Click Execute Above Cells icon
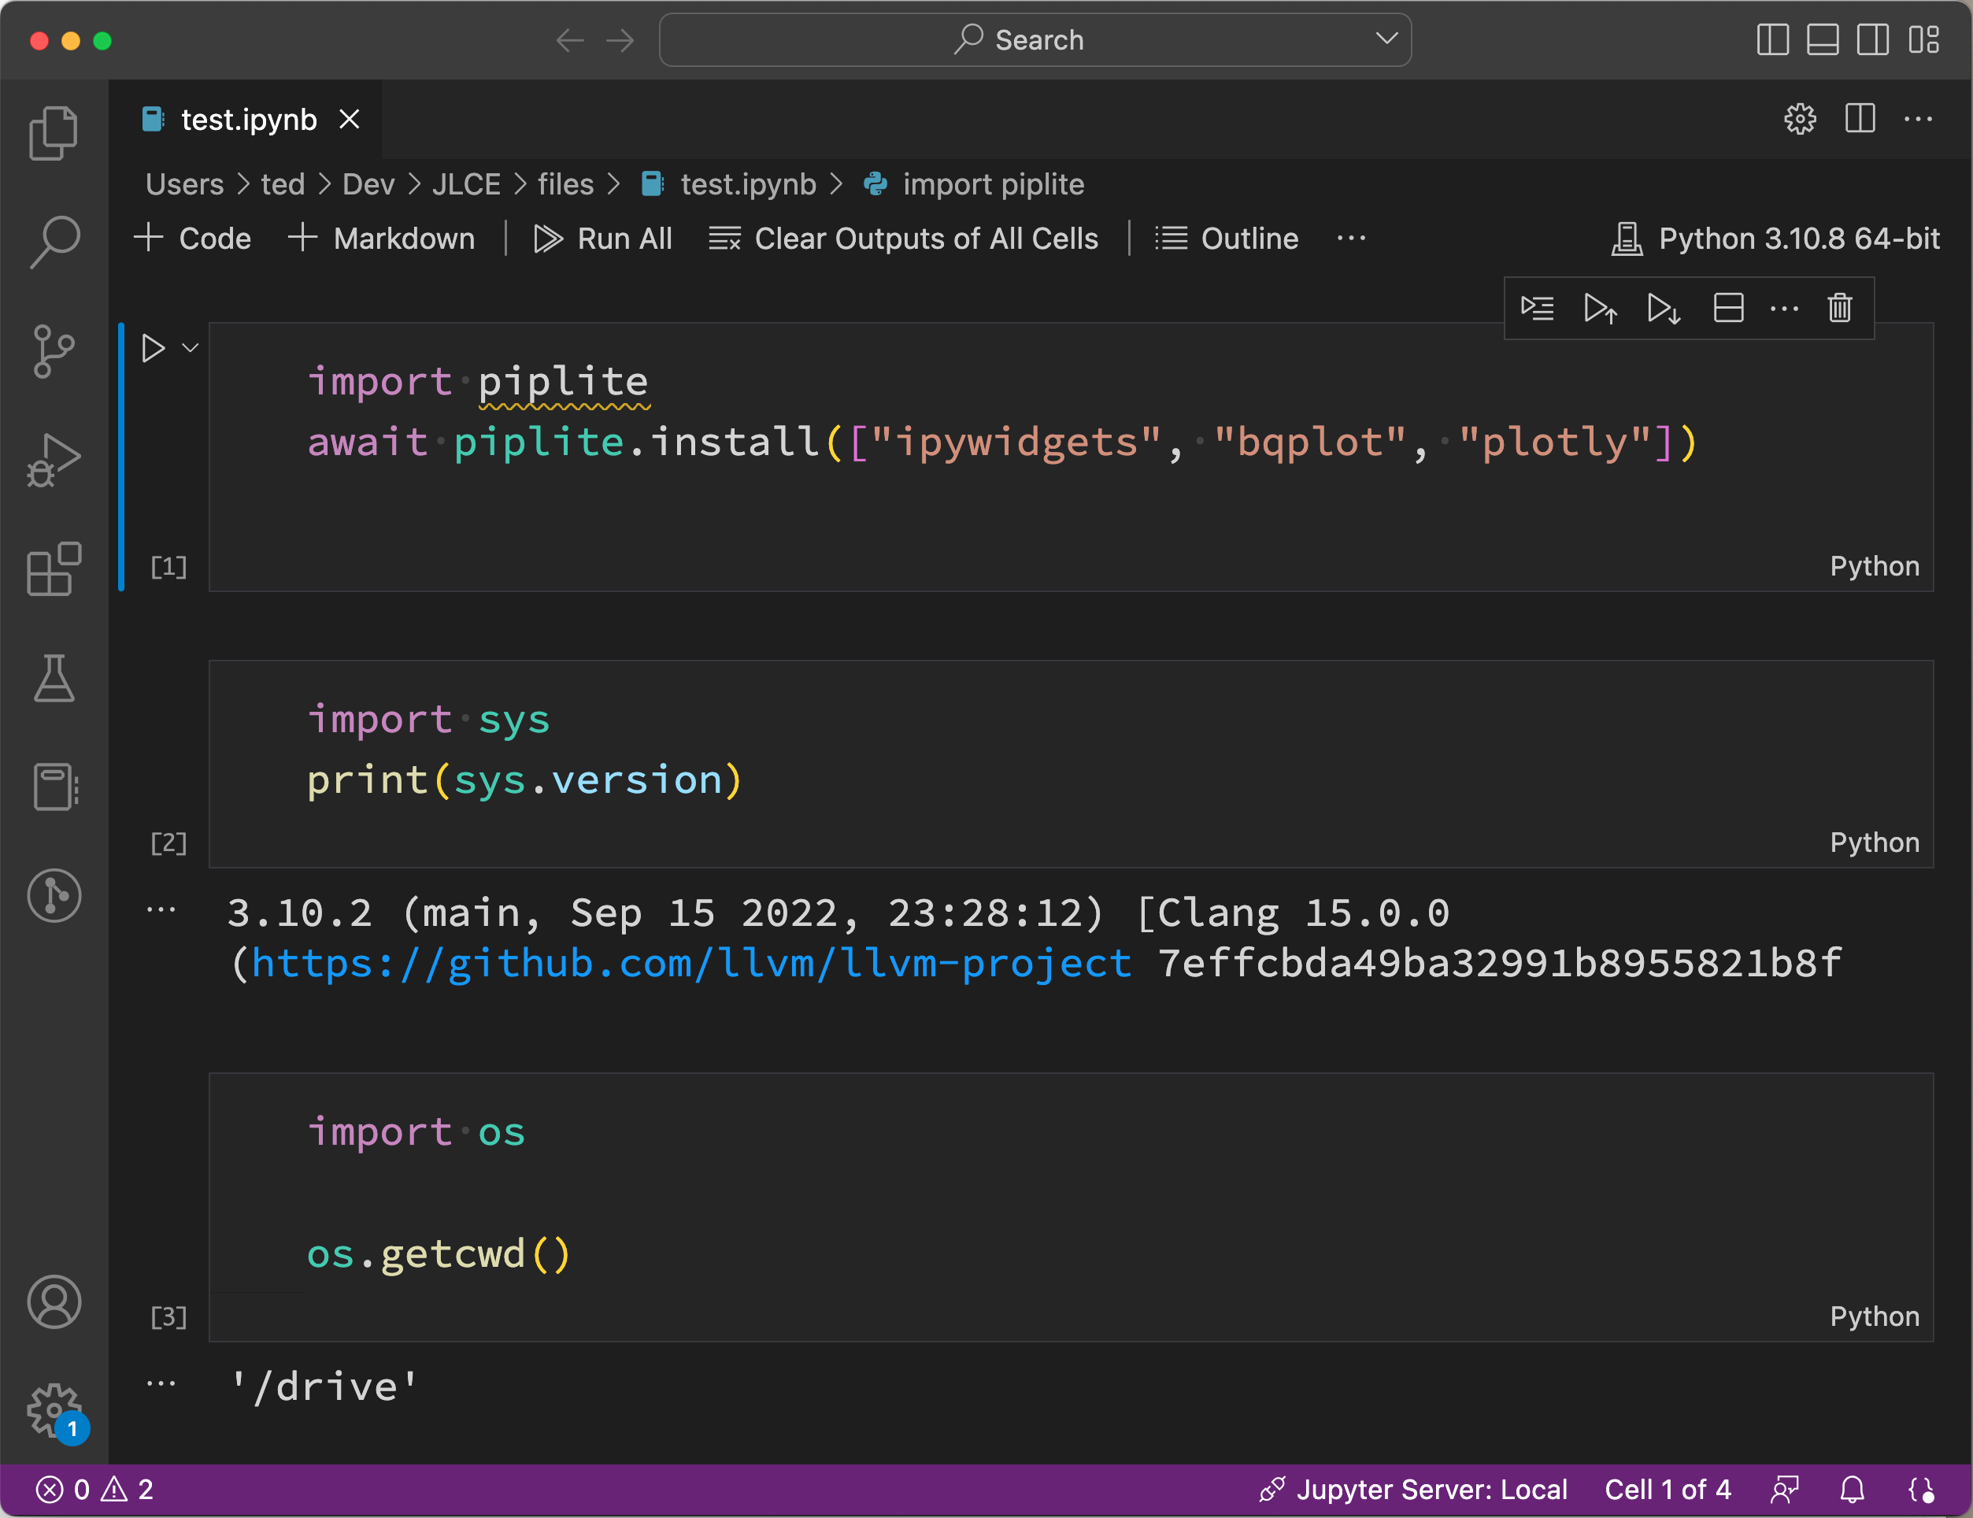The height and width of the screenshot is (1518, 1973). tap(1600, 308)
